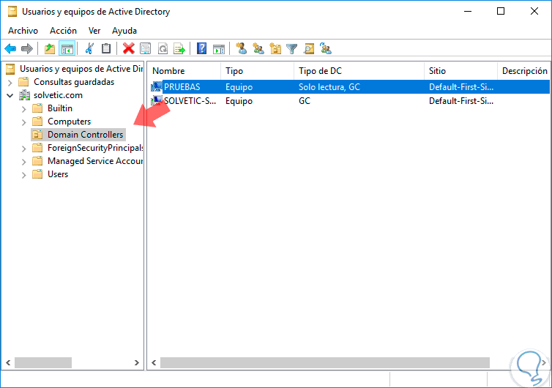Export list with green arrow icon
Image resolution: width=552 pixels, height=388 pixels.
tap(179, 48)
